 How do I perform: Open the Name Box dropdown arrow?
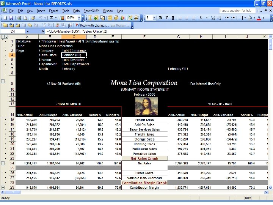(28, 32)
